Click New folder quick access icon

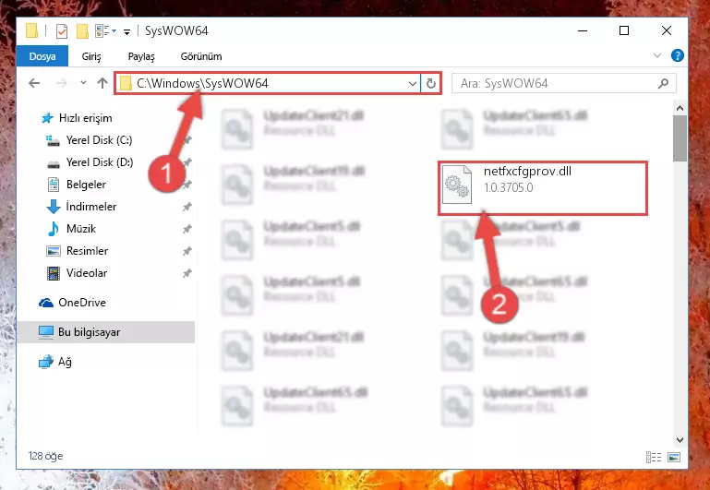click(x=82, y=31)
